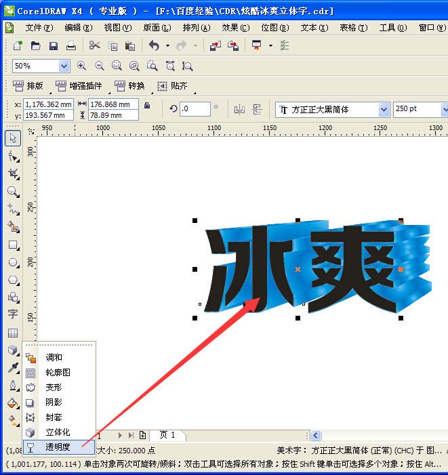Select the Fill bucket tool
Image resolution: width=448 pixels, height=475 pixels.
pyautogui.click(x=13, y=403)
